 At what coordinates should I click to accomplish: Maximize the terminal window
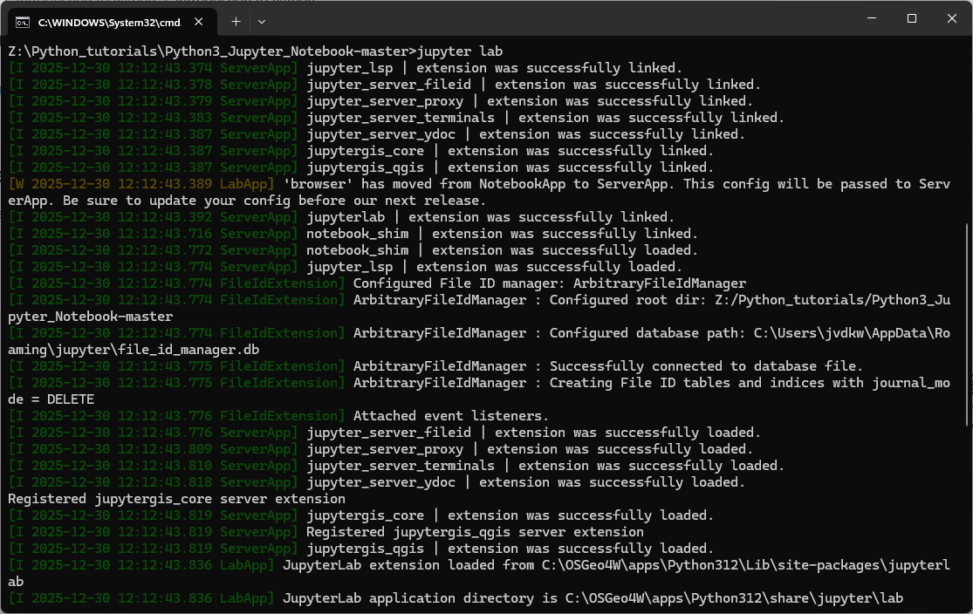click(911, 18)
